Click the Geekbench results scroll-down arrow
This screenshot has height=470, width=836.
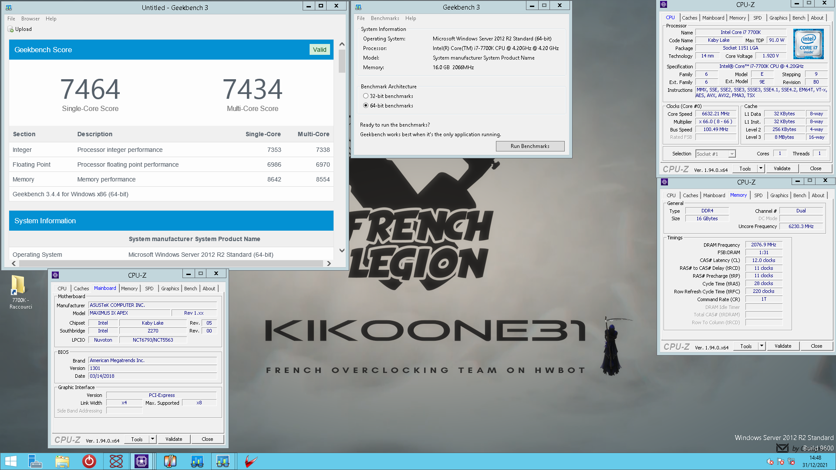[342, 250]
